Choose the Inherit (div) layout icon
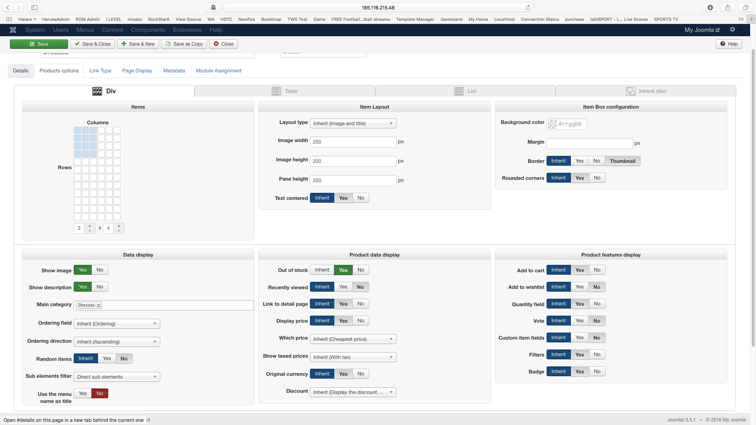Image resolution: width=756 pixels, height=425 pixels. (x=630, y=91)
